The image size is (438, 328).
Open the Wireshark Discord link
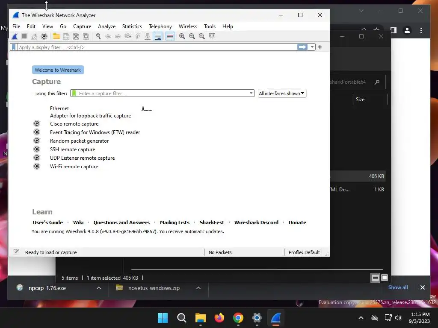click(256, 223)
